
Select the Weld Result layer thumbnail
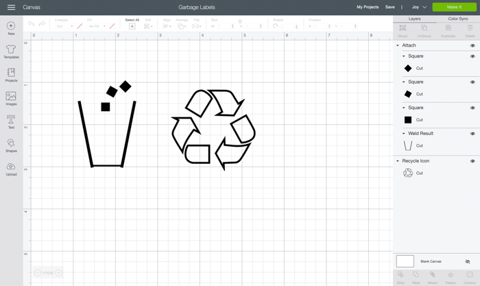pos(408,146)
